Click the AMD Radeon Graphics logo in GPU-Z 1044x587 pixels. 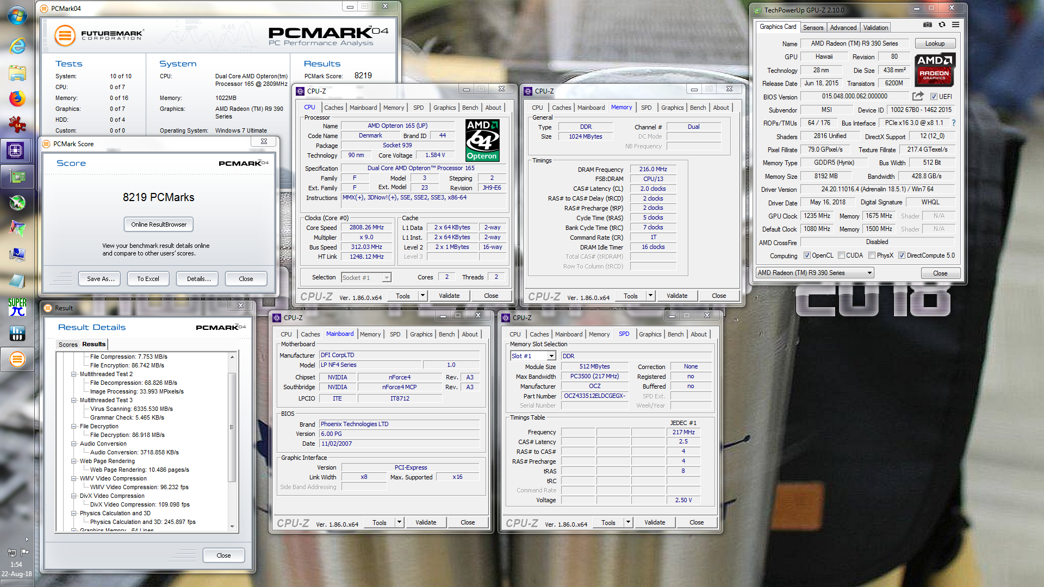[934, 70]
